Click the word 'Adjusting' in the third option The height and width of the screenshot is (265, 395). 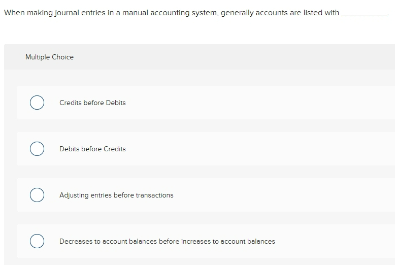tap(74, 195)
